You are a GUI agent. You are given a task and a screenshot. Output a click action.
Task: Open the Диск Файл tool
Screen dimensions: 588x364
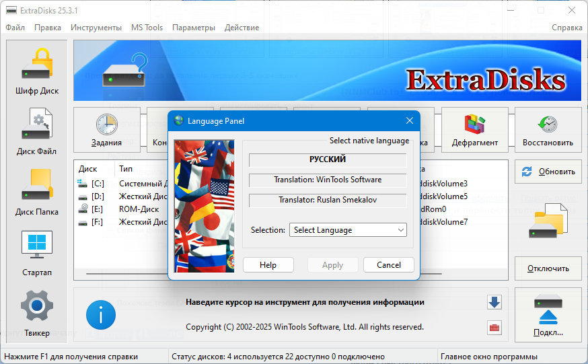[x=37, y=132]
